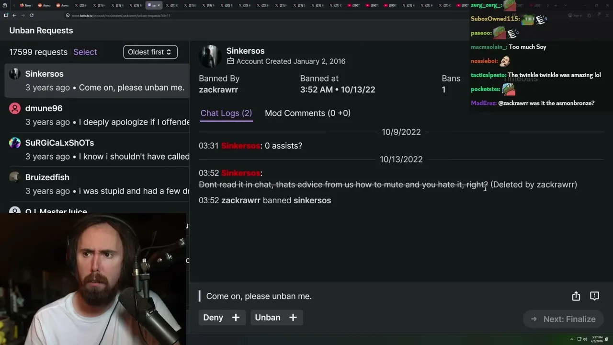
Task: Click the Account Created January 2, 2016 text
Action: [291, 61]
